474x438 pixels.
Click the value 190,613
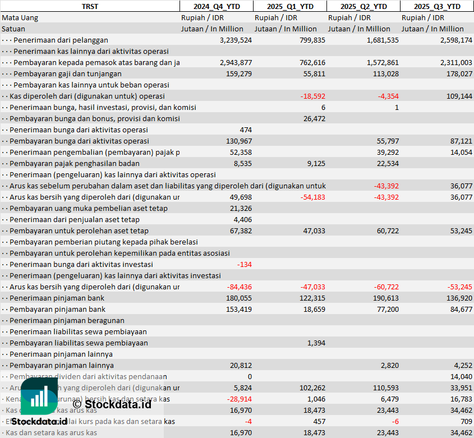pos(386,298)
